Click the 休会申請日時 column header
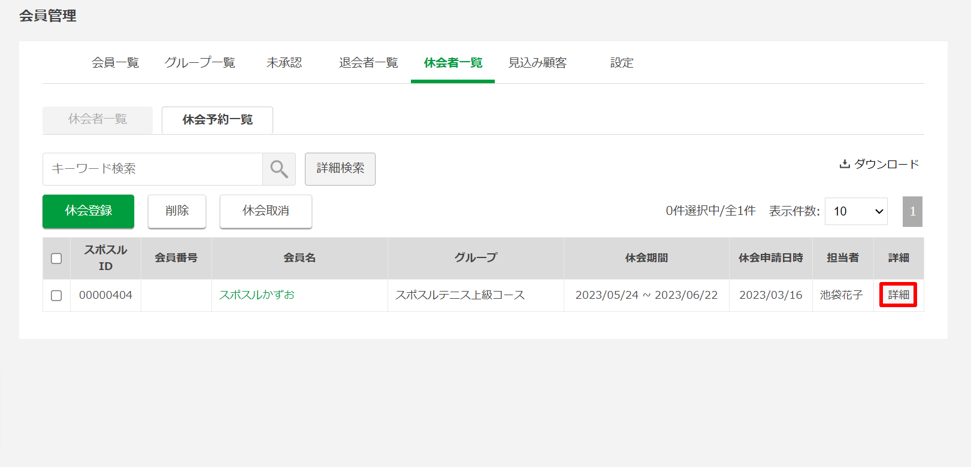The height and width of the screenshot is (467, 971). 770,258
